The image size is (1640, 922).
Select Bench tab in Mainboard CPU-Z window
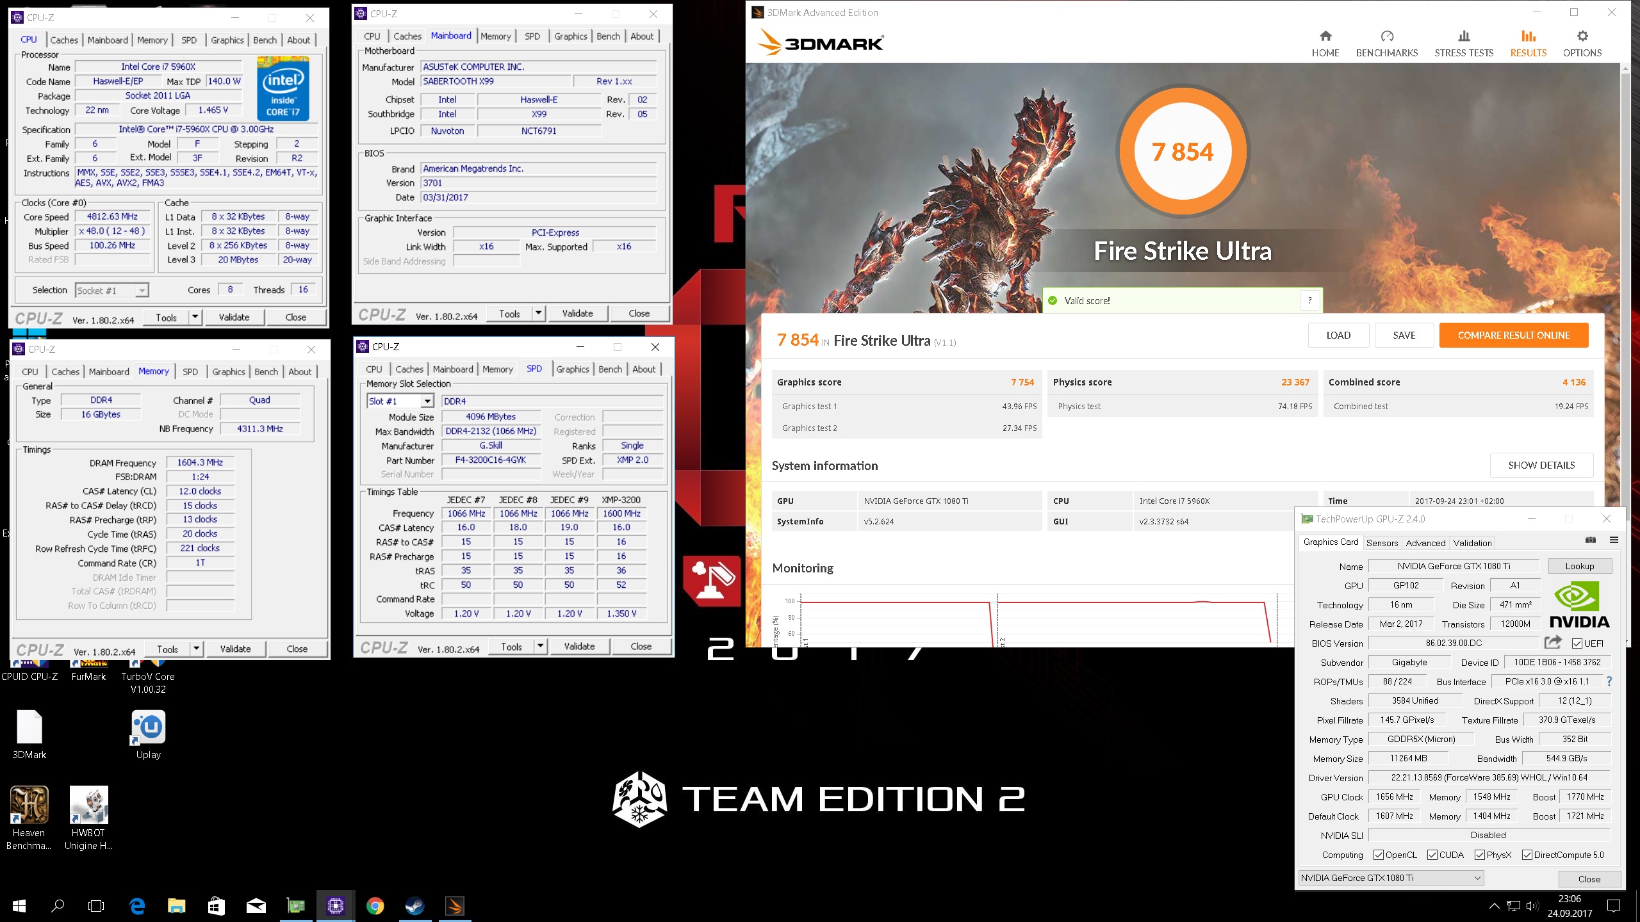tap(608, 36)
